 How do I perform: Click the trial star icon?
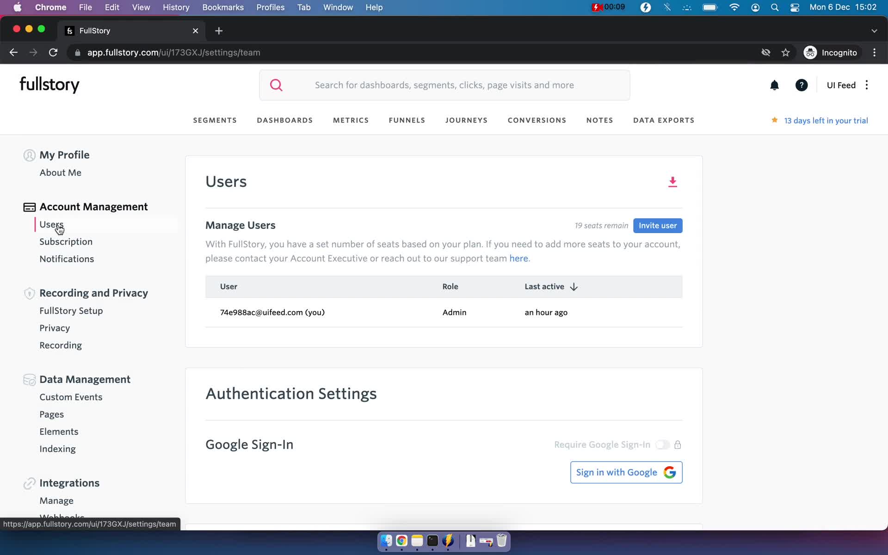774,120
